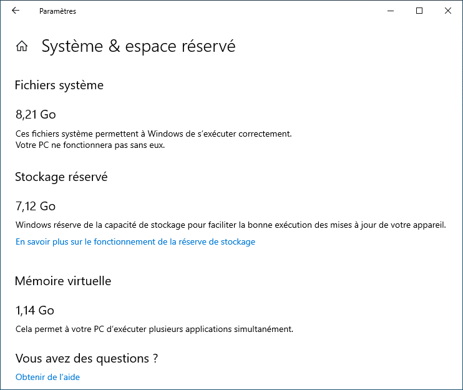Click the 'Windows réserve de la capacité' description
Image resolution: width=463 pixels, height=390 pixels.
pyautogui.click(x=230, y=225)
